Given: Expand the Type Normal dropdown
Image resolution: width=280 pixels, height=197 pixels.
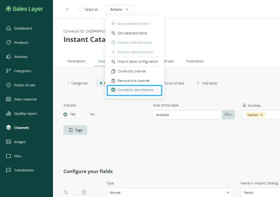Looking at the screenshot, I should (x=169, y=192).
